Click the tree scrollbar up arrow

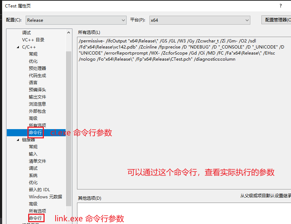pos(69,33)
